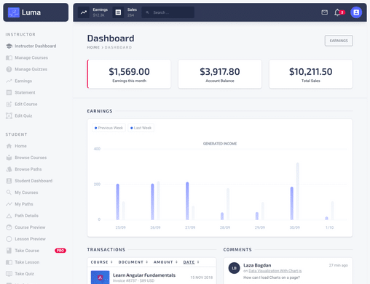
Task: Click the $10,211.50 Total Sales card
Action: [x=311, y=74]
